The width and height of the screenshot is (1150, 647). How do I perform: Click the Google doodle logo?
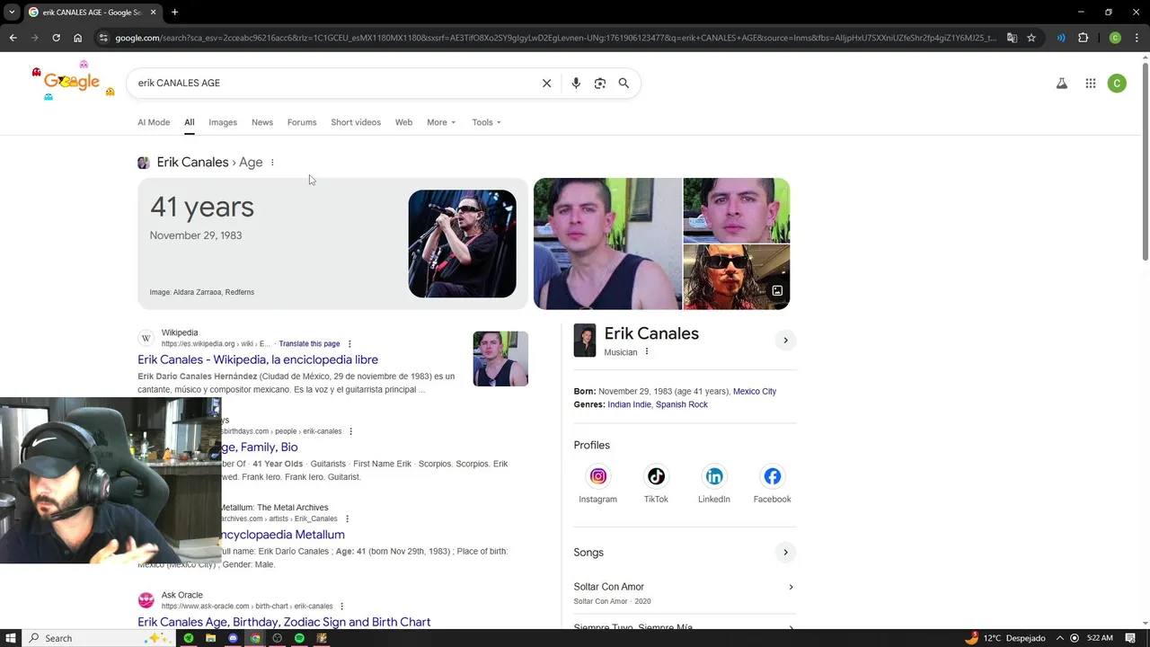pos(72,82)
